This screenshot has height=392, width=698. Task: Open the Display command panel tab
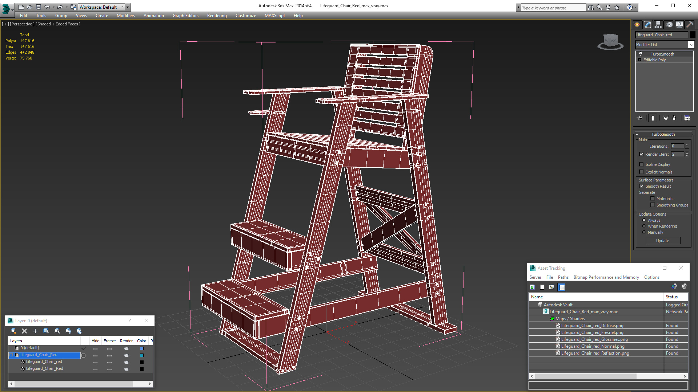click(679, 25)
